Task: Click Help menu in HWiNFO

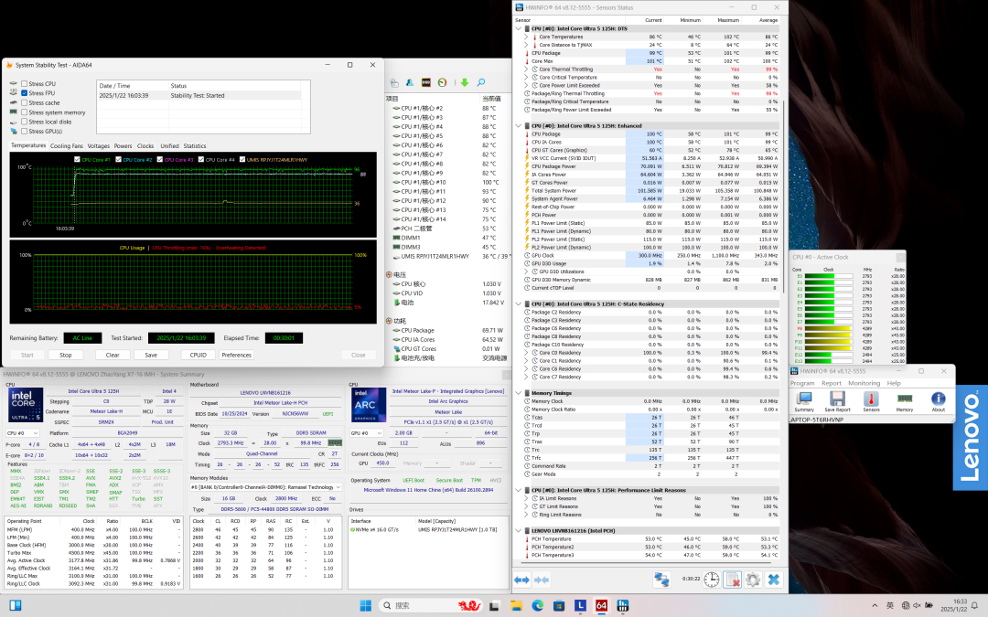Action: pyautogui.click(x=894, y=383)
